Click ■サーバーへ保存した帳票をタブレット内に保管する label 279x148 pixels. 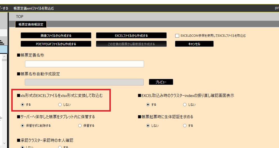pos(56,117)
